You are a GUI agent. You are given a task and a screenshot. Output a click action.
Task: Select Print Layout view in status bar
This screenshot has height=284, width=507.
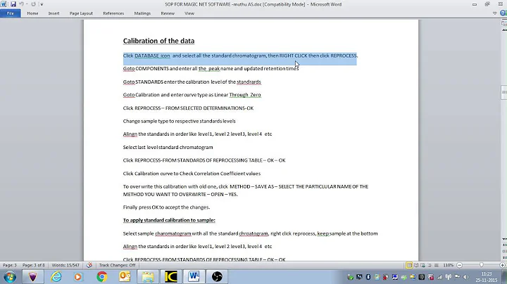[409, 265]
